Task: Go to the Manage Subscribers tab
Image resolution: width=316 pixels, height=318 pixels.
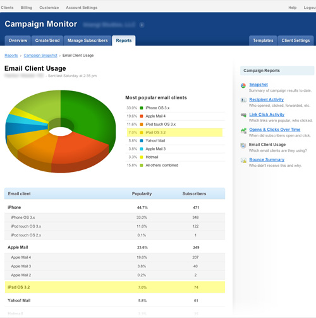Action: pyautogui.click(x=88, y=40)
